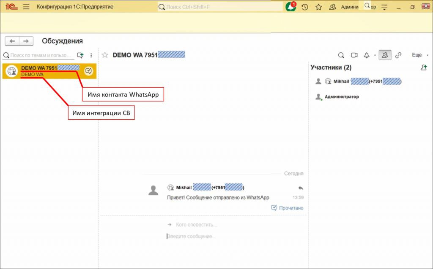The image size is (433, 269).
Task: Search within the conversation using magnifier icon
Action: 341,55
